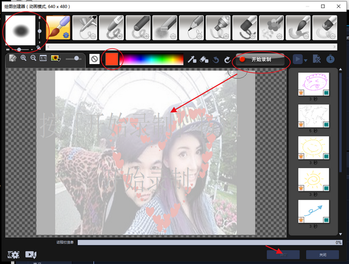Undo the last brush stroke
The image size is (349, 264).
coord(216,59)
